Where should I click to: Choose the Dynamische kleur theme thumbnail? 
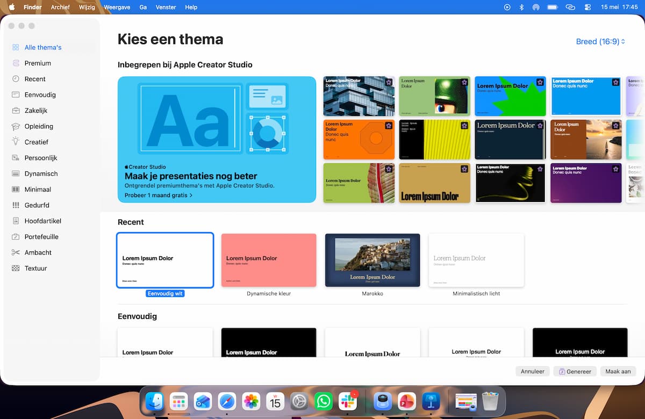tap(269, 261)
